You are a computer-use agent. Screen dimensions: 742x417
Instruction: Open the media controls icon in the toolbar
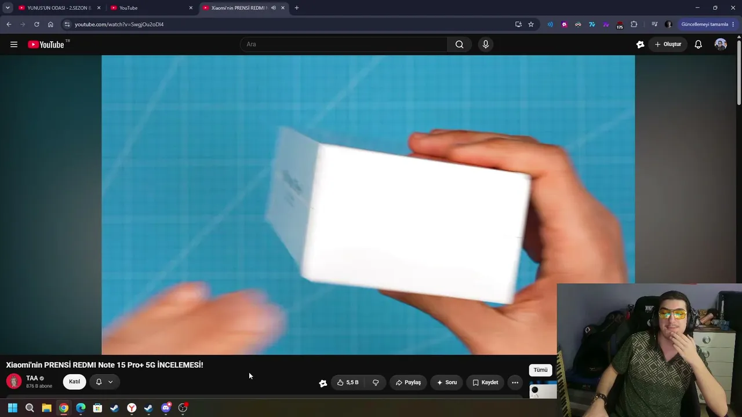[654, 24]
